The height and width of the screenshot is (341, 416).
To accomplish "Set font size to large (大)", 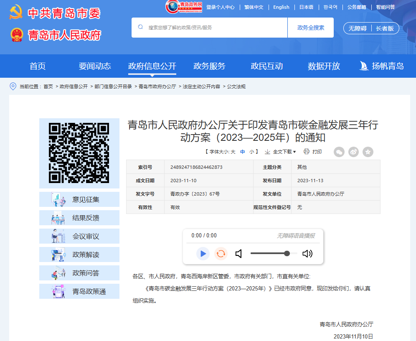I will (233, 152).
